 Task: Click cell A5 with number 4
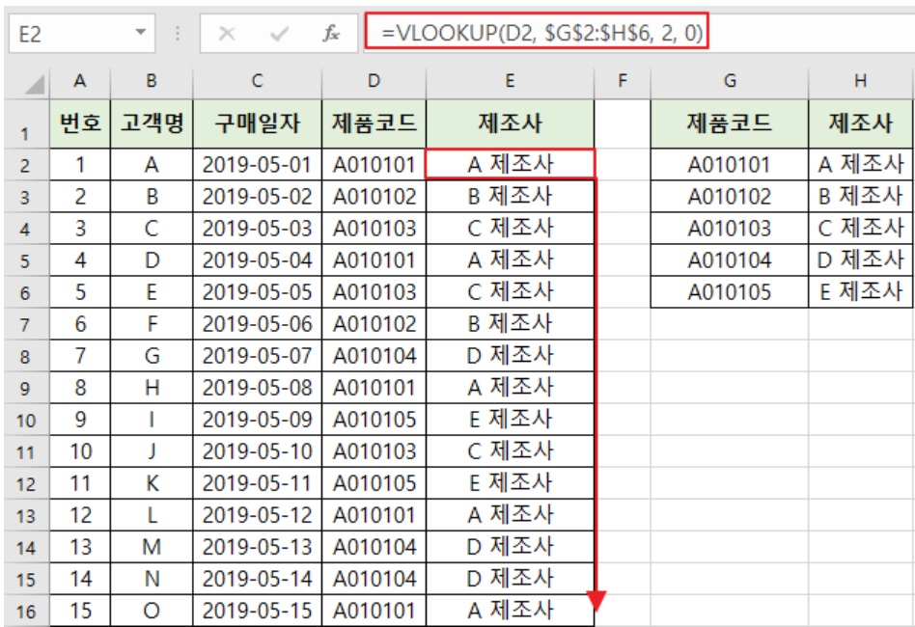80,260
